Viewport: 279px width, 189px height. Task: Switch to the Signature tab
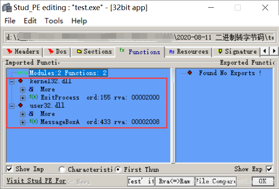click(x=237, y=52)
